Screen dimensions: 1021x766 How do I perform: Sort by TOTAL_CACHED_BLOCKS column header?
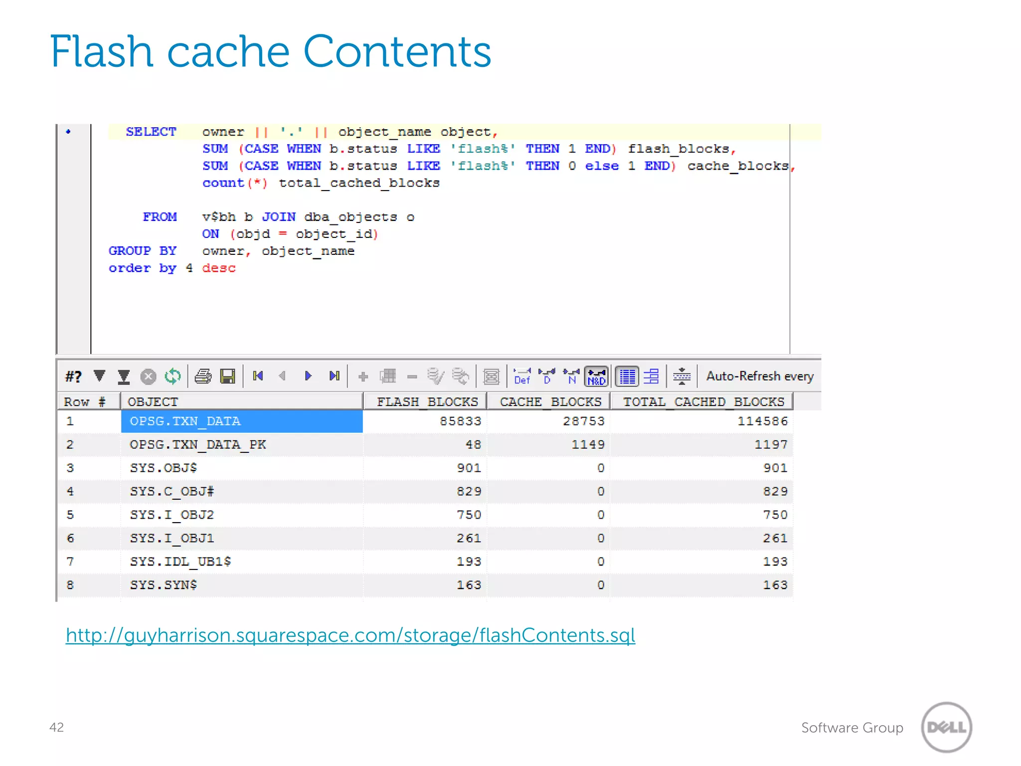coord(702,401)
